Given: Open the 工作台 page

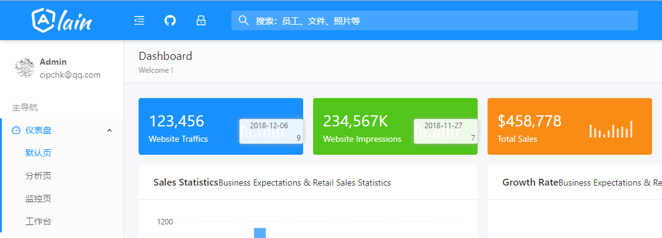Looking at the screenshot, I should (38, 221).
